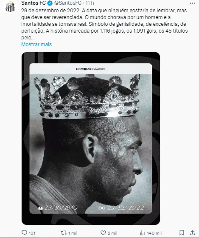Viewport: 199px width, 238px height.
Task: Click the repost arrows icon
Action: click(x=64, y=232)
